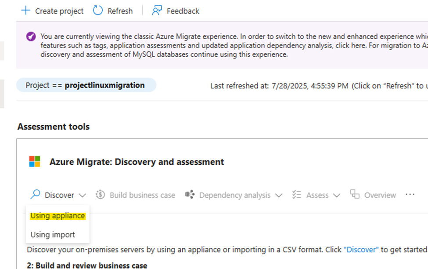Click the Dependency analysis nodes icon
The width and height of the screenshot is (428, 269).
pos(190,194)
